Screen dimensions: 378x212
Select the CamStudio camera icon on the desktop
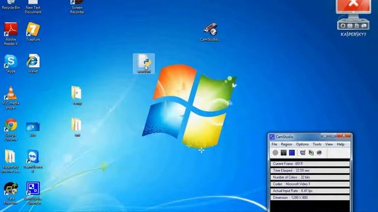click(210, 32)
